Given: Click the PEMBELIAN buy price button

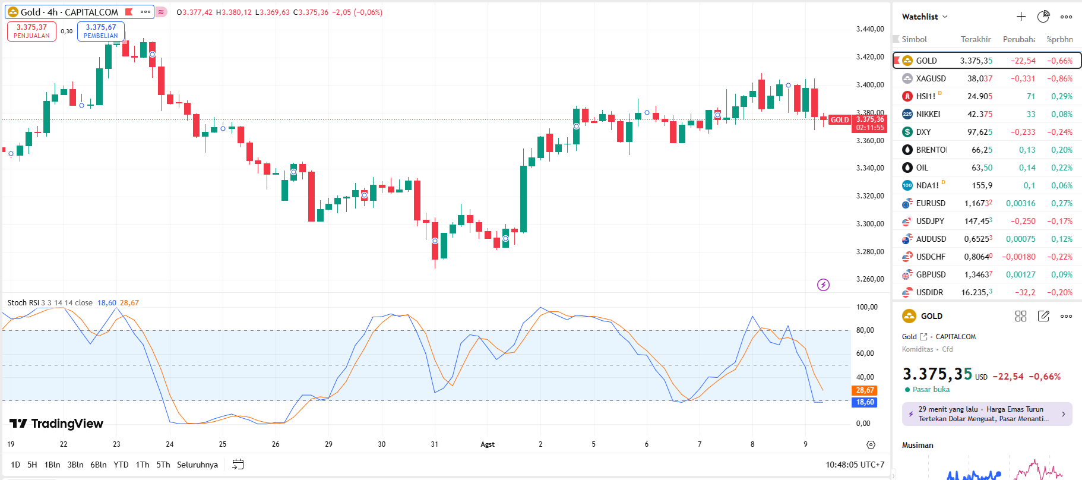Looking at the screenshot, I should tap(100, 31).
